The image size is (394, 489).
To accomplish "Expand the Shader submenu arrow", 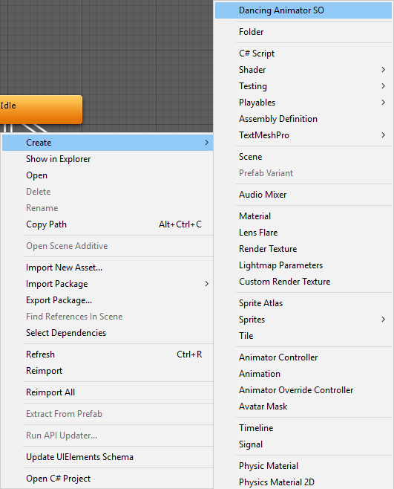I will 384,70.
